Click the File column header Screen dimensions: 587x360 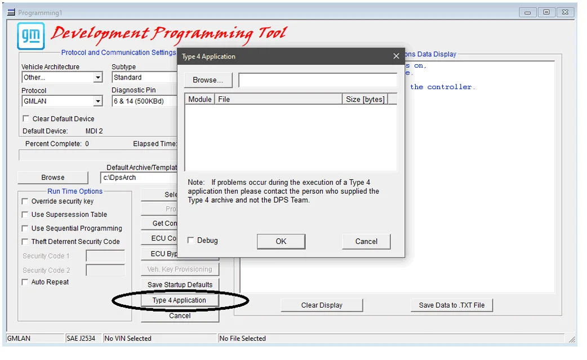pyautogui.click(x=278, y=99)
